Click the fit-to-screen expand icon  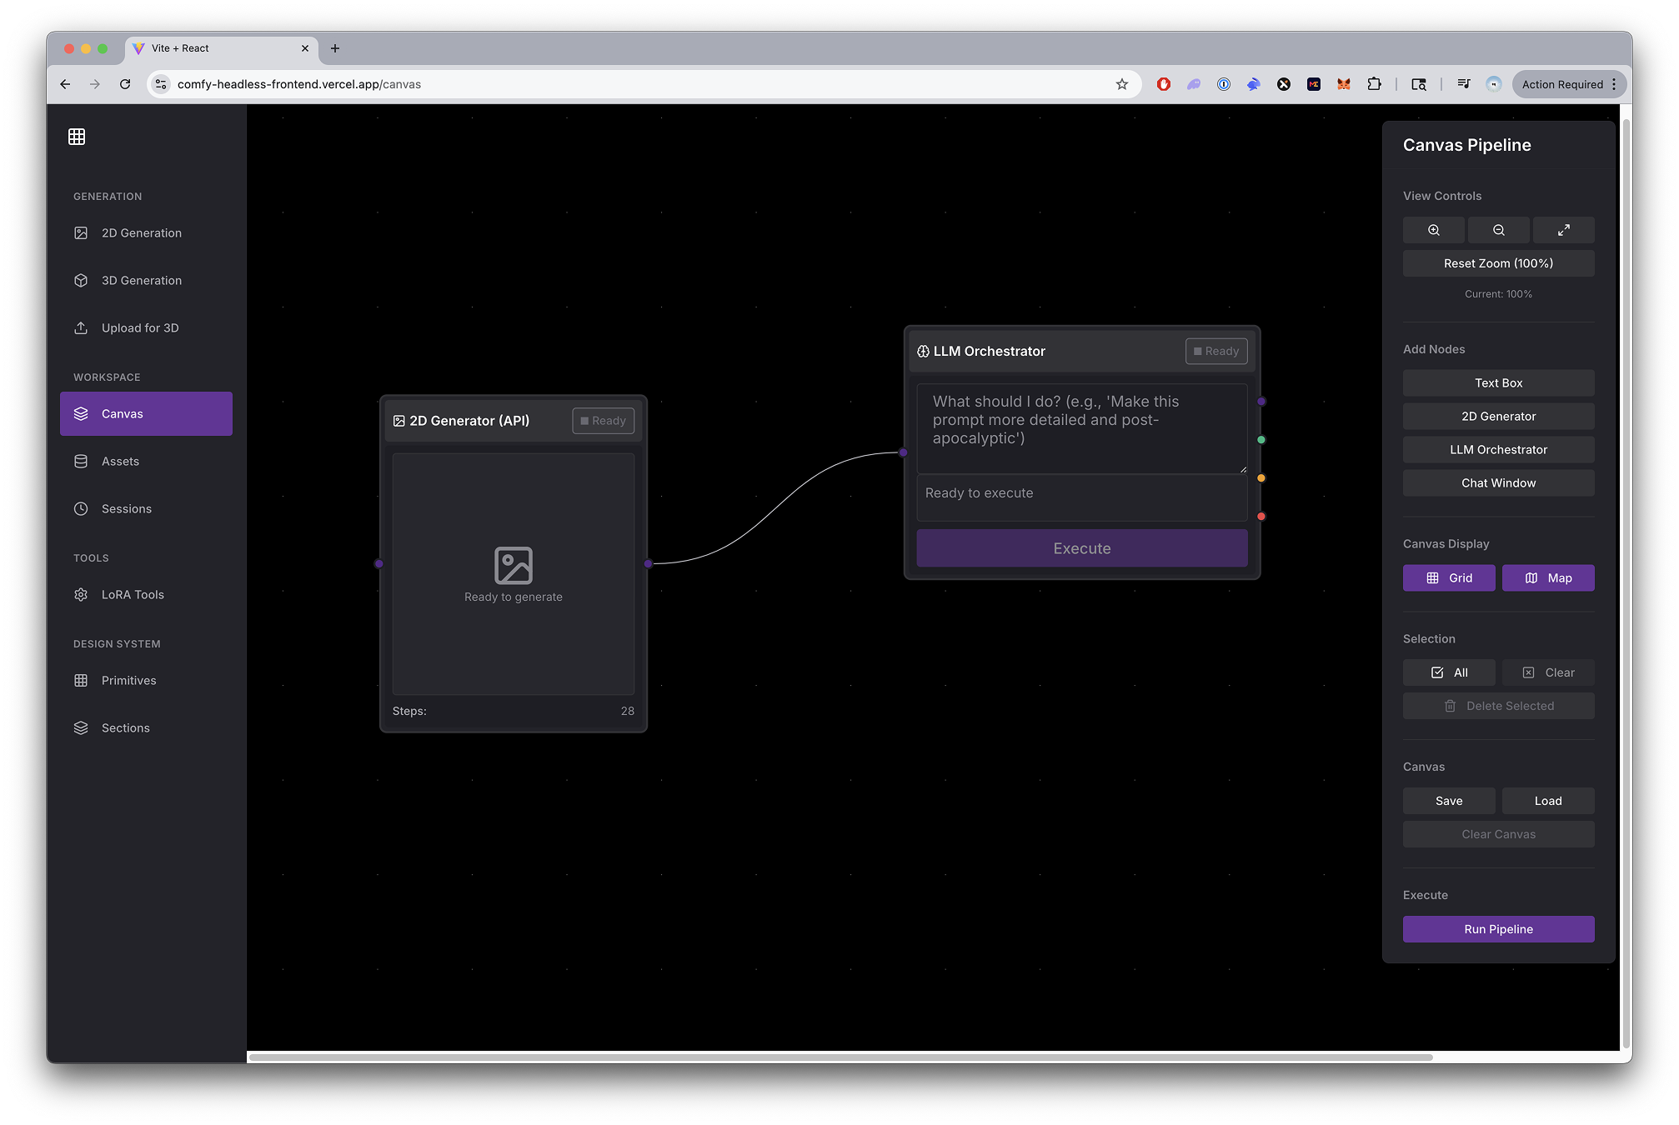[x=1563, y=230]
